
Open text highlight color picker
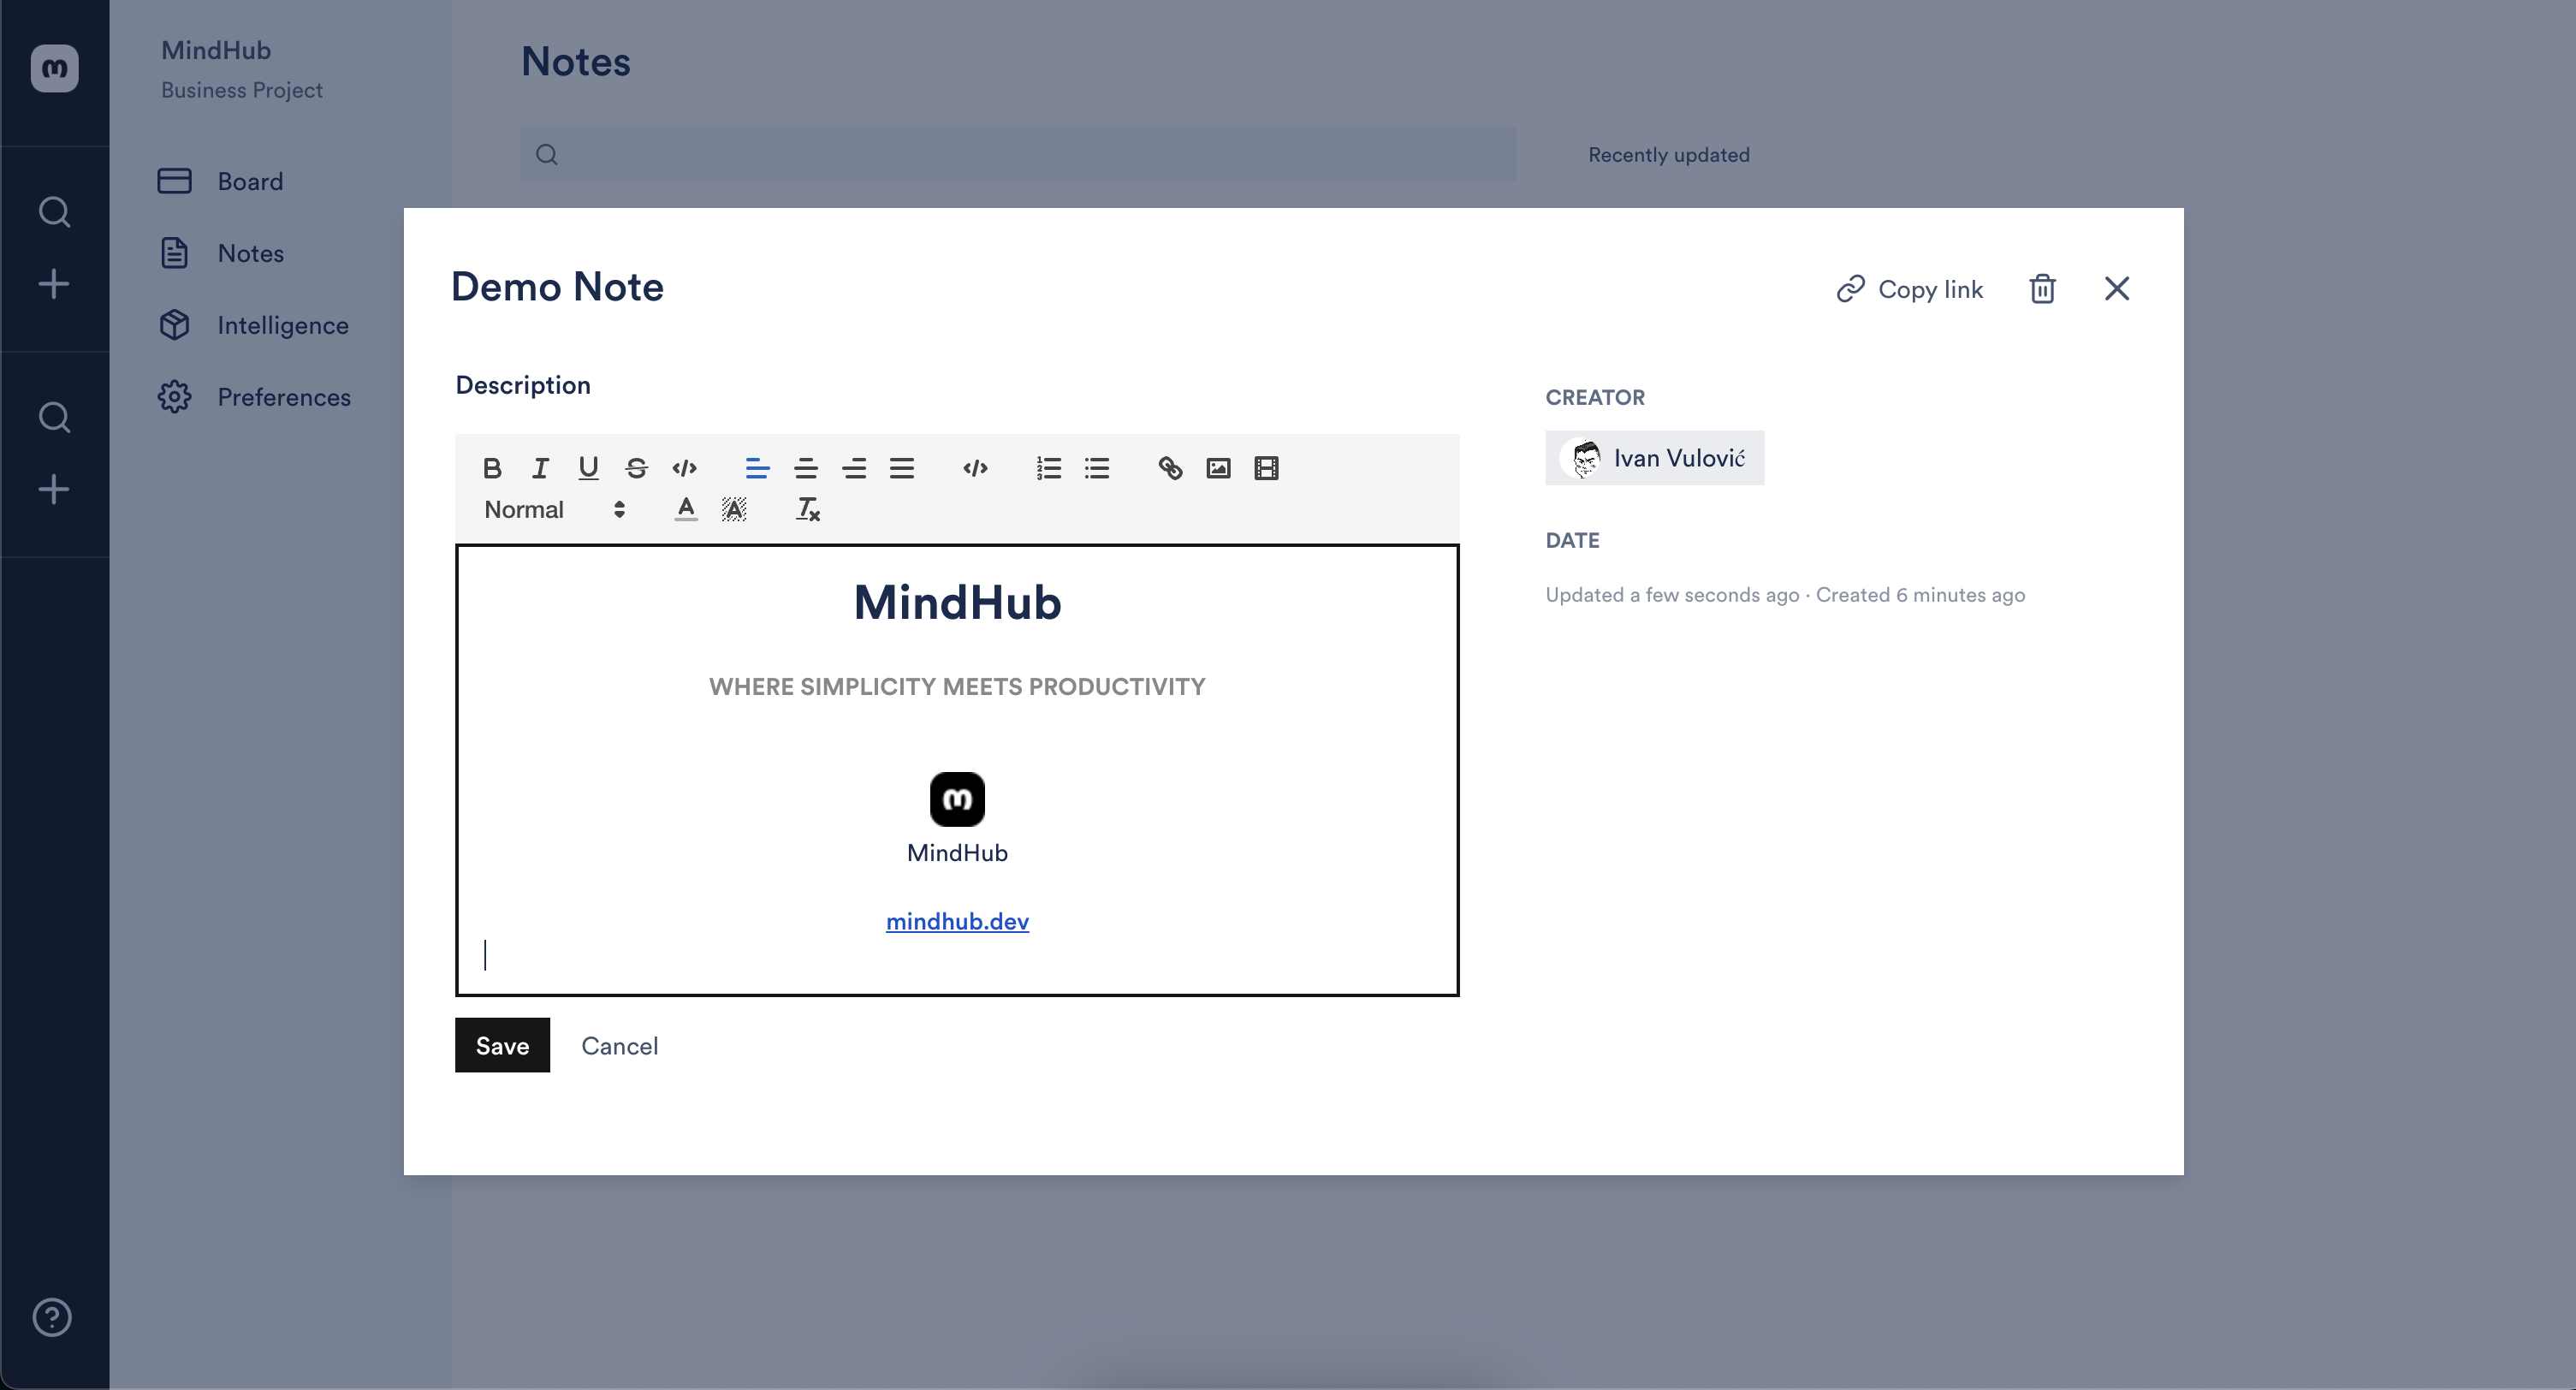pyautogui.click(x=733, y=510)
